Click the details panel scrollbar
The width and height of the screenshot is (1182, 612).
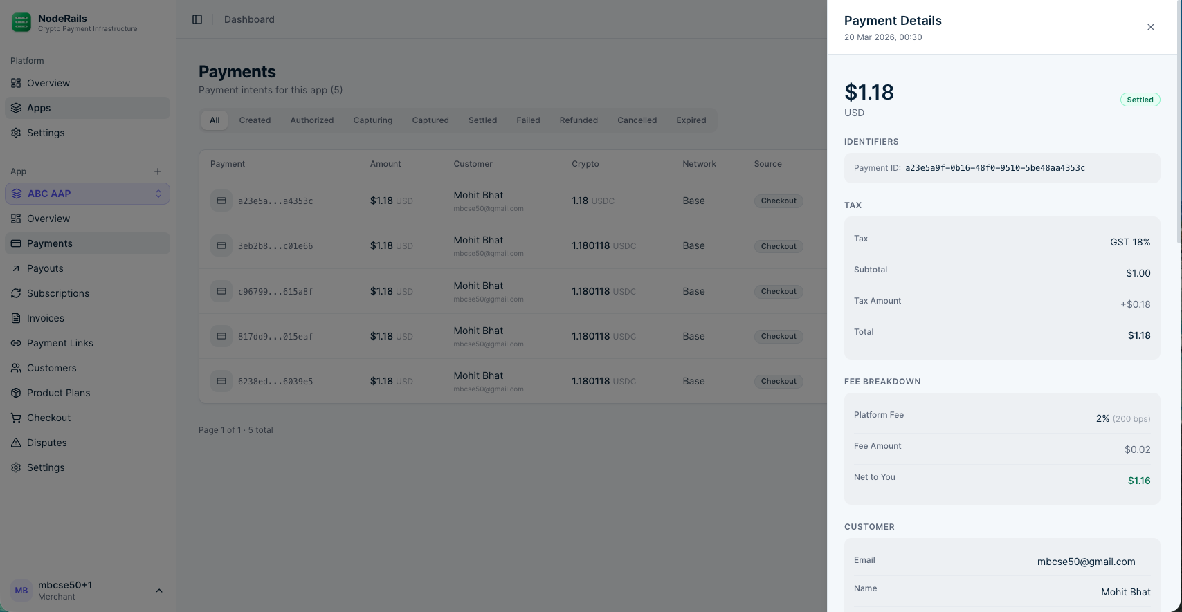pos(1179,138)
